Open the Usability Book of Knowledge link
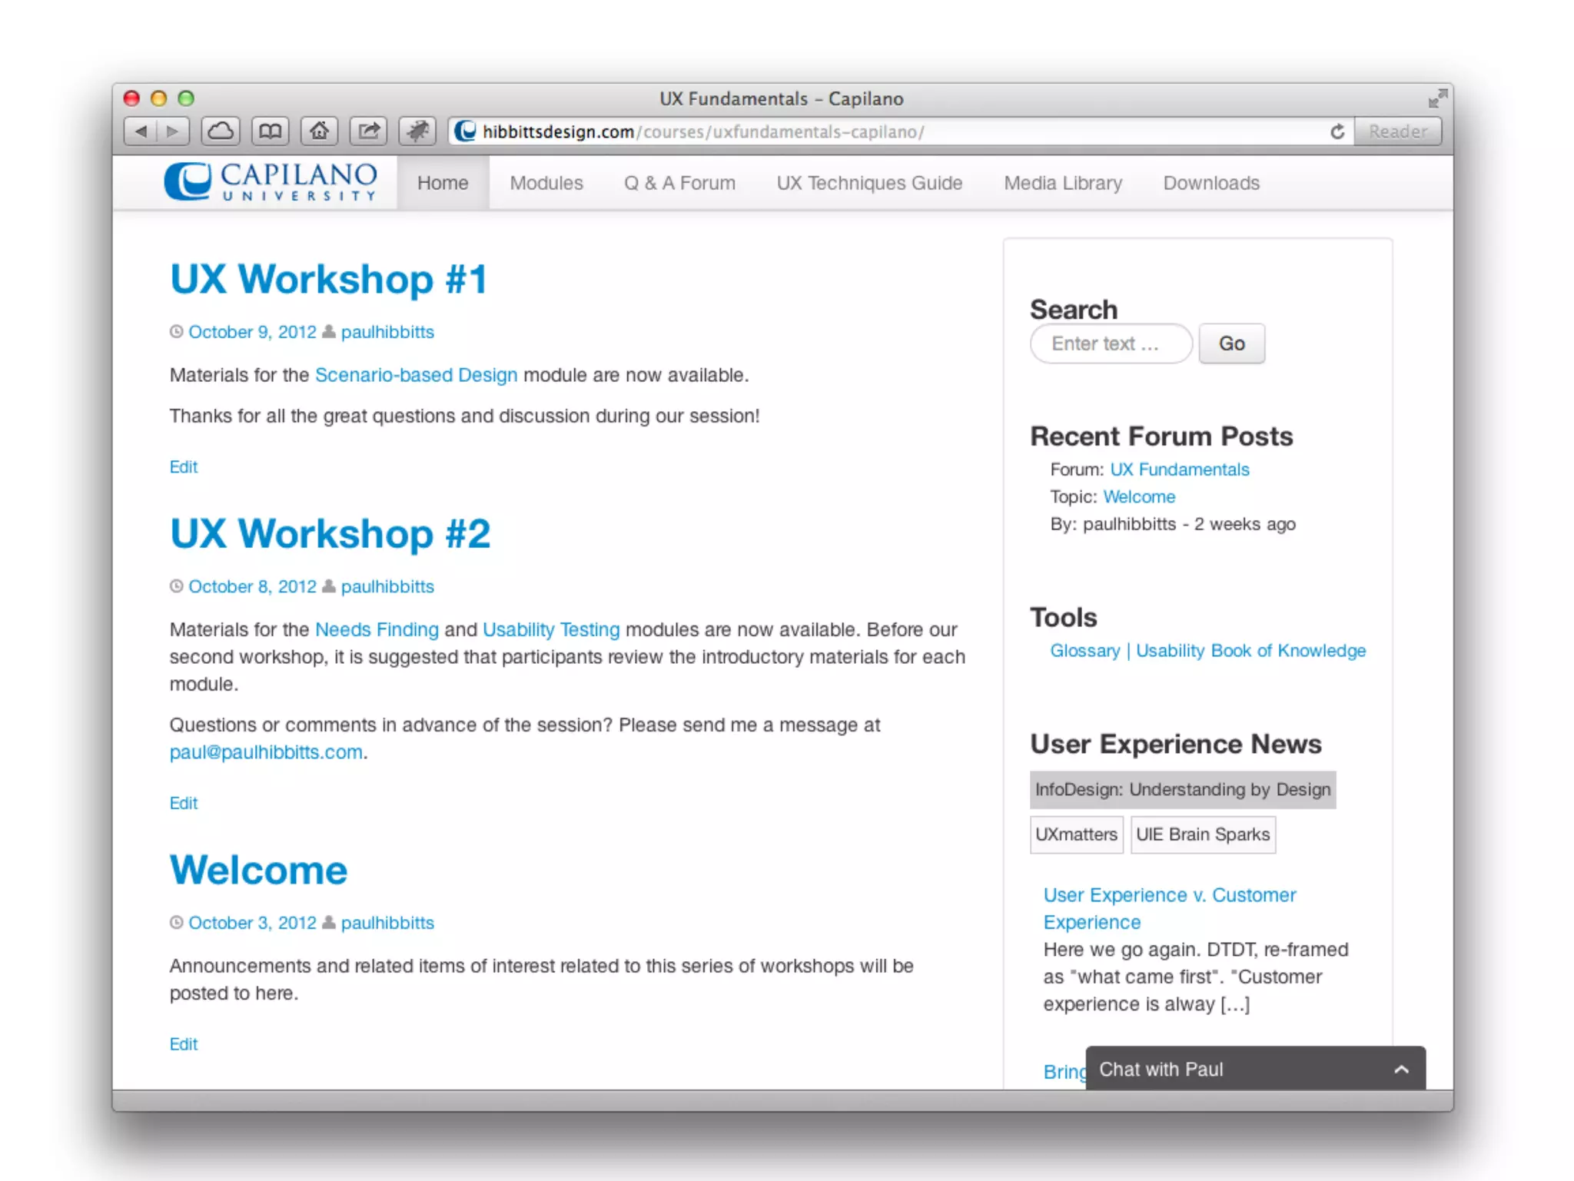 pos(1250,651)
